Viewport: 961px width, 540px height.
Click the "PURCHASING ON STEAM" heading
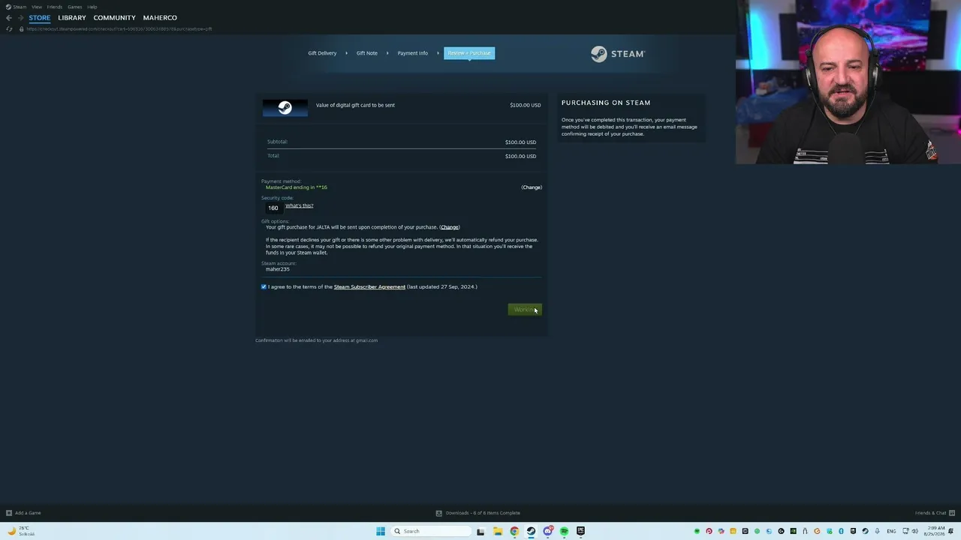coord(606,103)
